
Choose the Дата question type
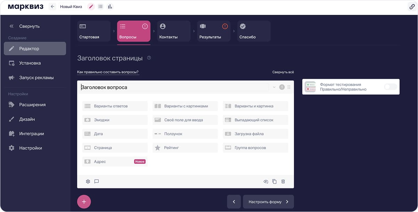tap(115, 134)
